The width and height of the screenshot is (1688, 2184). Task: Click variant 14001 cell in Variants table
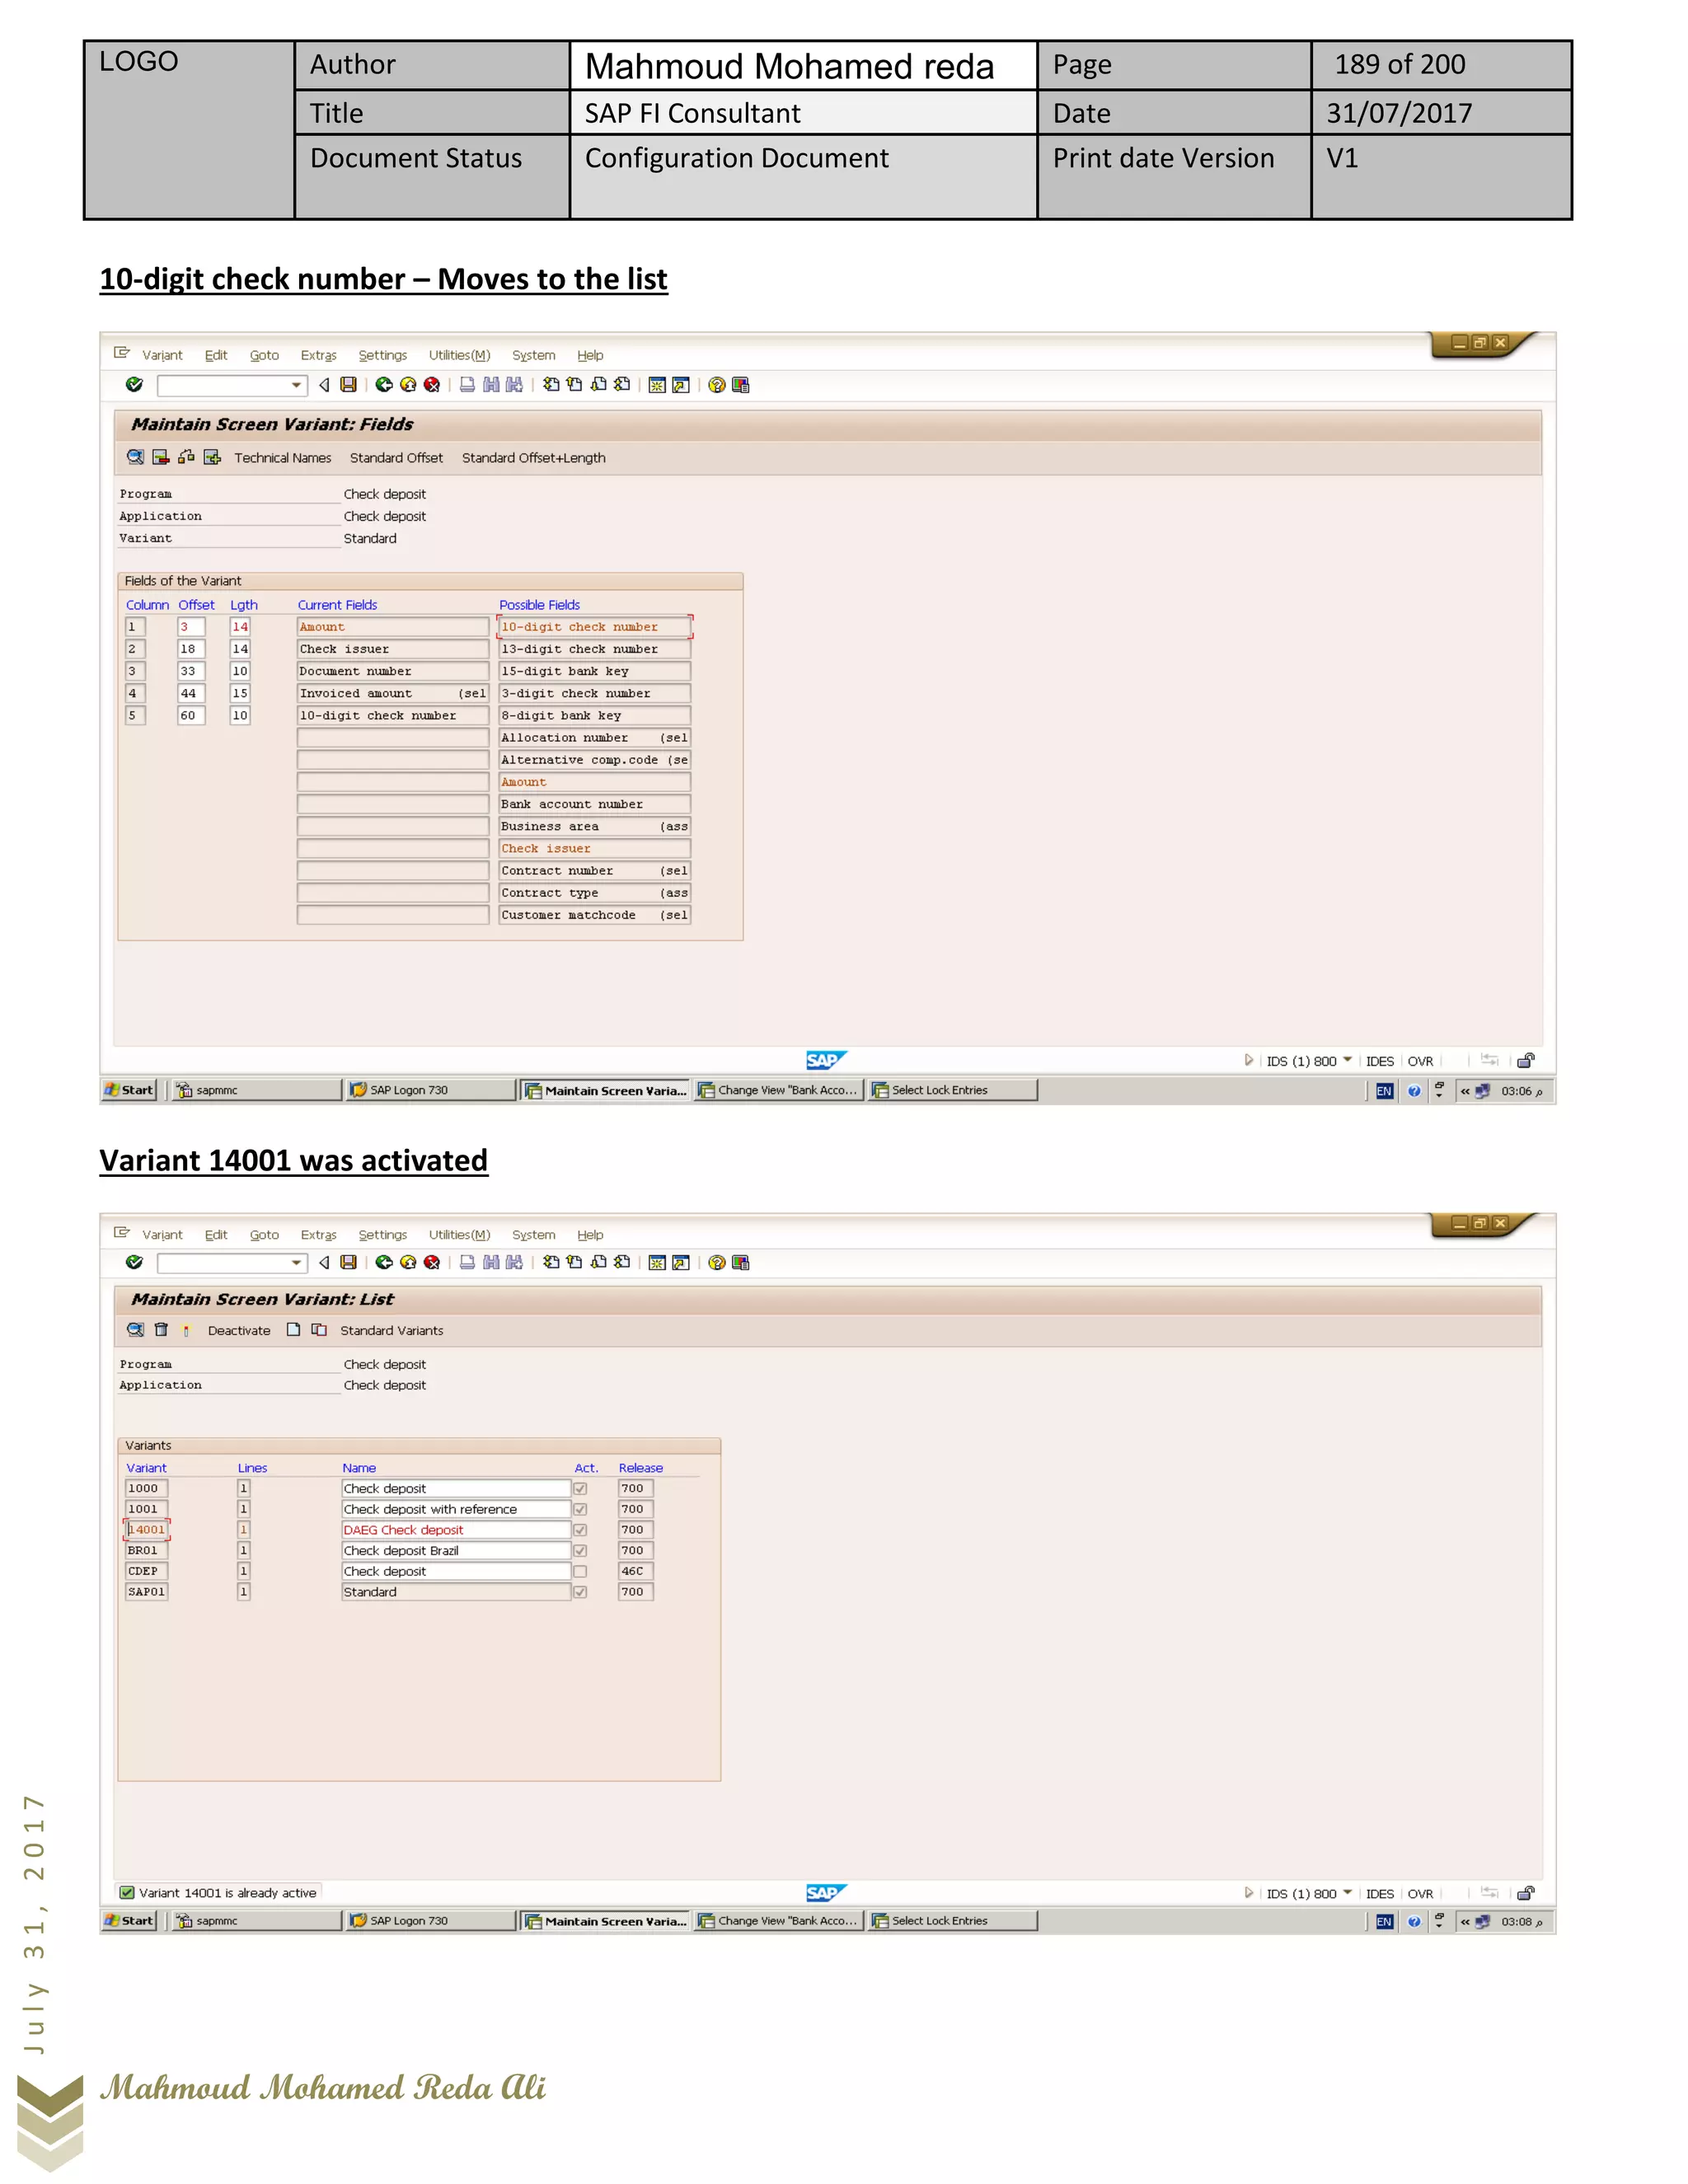point(147,1530)
